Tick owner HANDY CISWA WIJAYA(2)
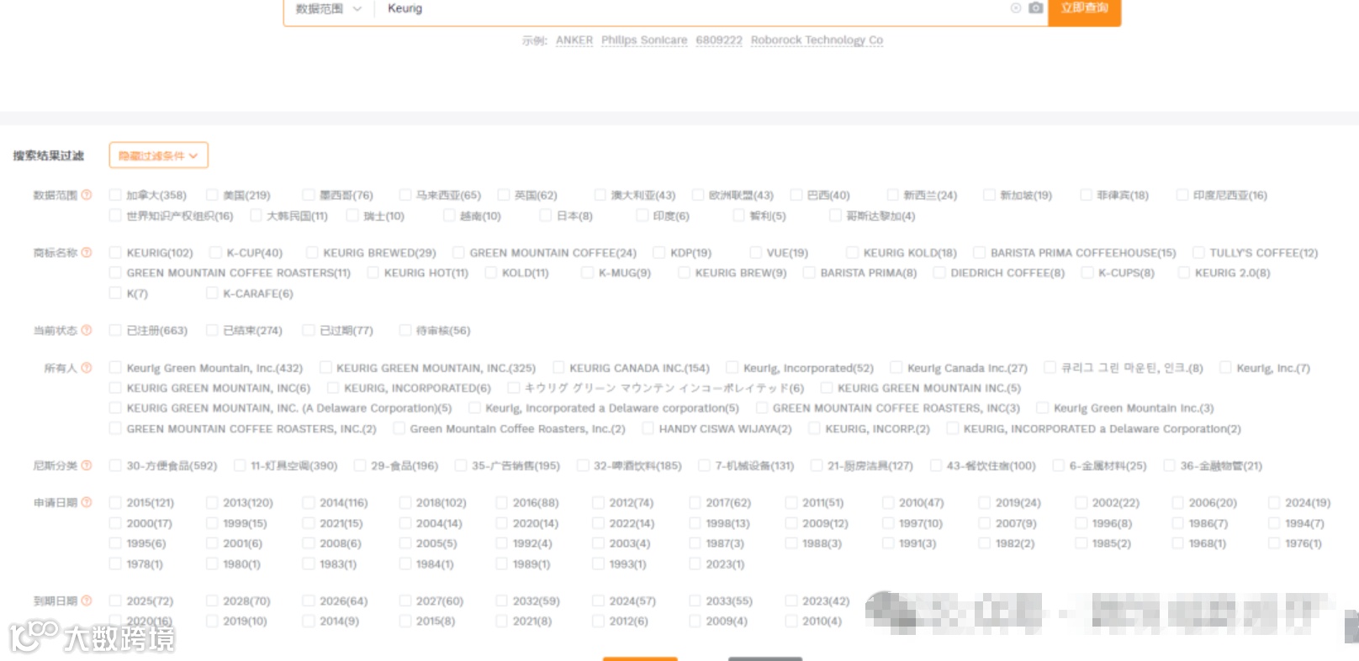1359x661 pixels. tap(648, 429)
